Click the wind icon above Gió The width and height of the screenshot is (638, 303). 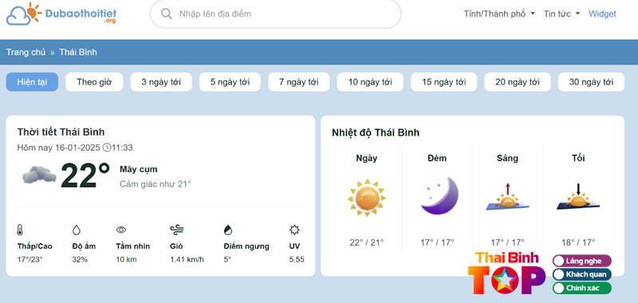pos(177,230)
